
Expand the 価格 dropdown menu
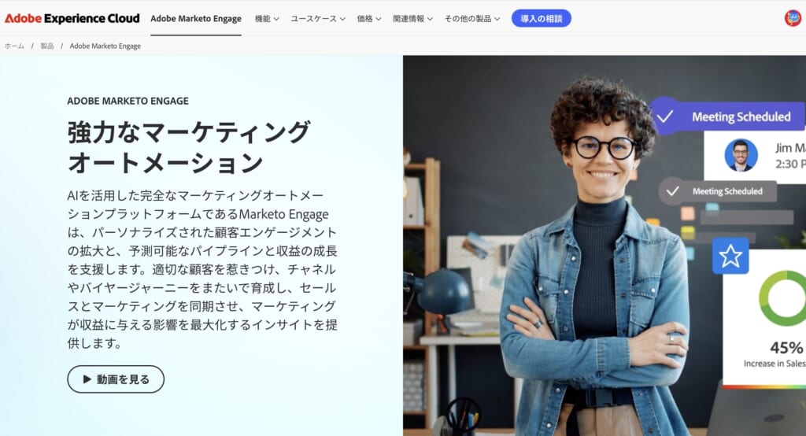[x=369, y=19]
